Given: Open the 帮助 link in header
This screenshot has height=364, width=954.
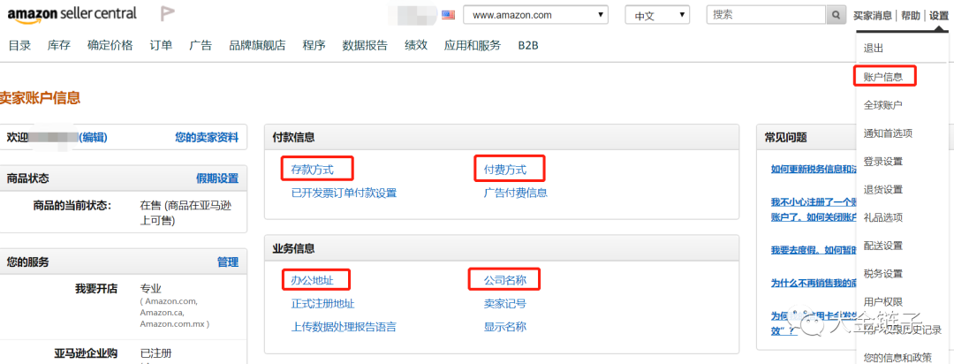Looking at the screenshot, I should click(911, 15).
